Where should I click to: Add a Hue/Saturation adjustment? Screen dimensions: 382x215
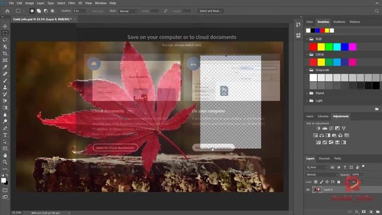(315, 136)
